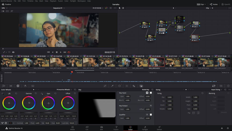This screenshot has width=232, height=131.
Task: Open the Playback menu
Action: [53, 1]
